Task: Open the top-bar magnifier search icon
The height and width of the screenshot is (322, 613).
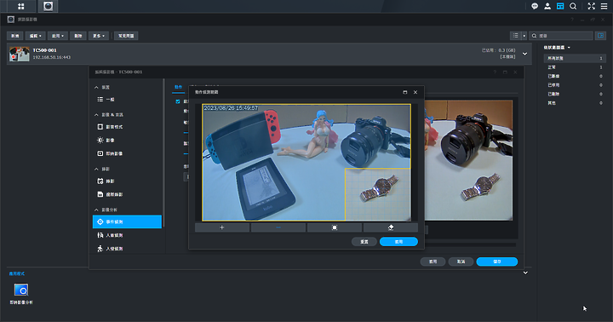Action: [x=573, y=6]
